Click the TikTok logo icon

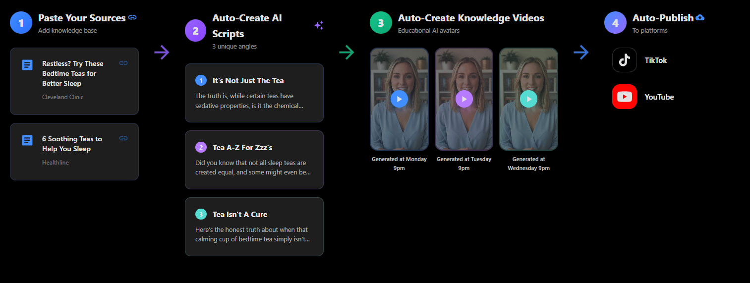tap(625, 60)
